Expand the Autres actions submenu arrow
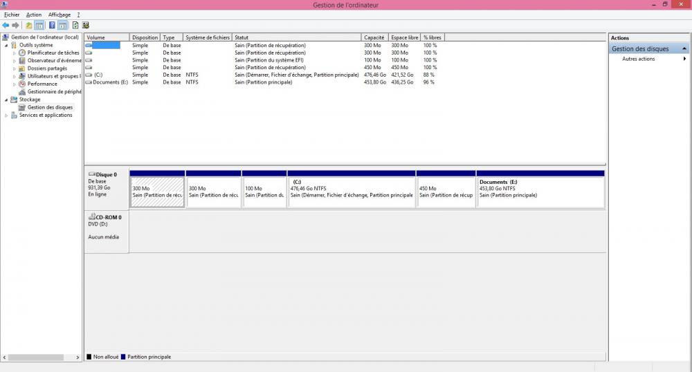The width and height of the screenshot is (692, 372). 684,59
